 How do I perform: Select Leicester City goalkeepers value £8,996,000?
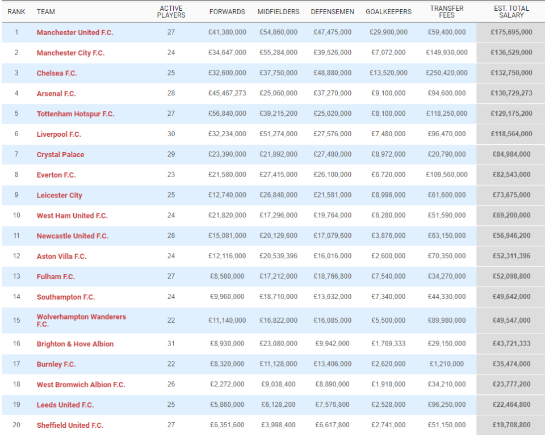coord(388,195)
